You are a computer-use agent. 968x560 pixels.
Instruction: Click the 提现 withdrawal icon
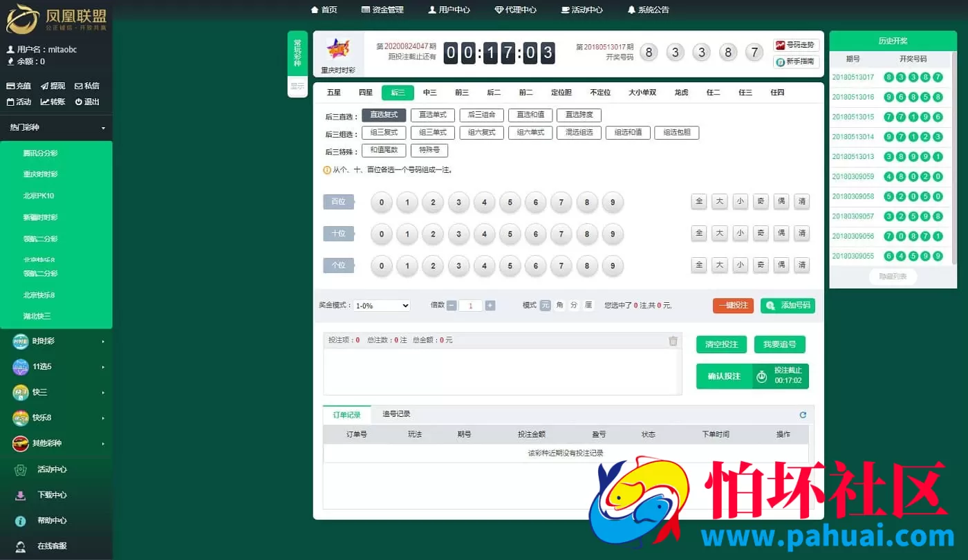tap(51, 85)
